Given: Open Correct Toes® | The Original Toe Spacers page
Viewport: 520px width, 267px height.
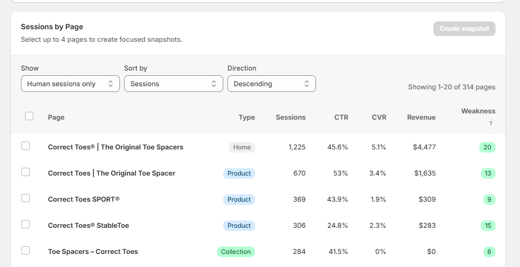Looking at the screenshot, I should coord(115,147).
